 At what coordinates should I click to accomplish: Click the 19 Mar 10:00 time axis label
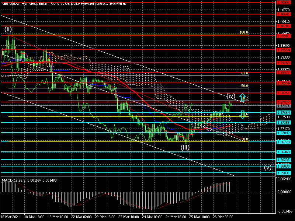[58, 217]
